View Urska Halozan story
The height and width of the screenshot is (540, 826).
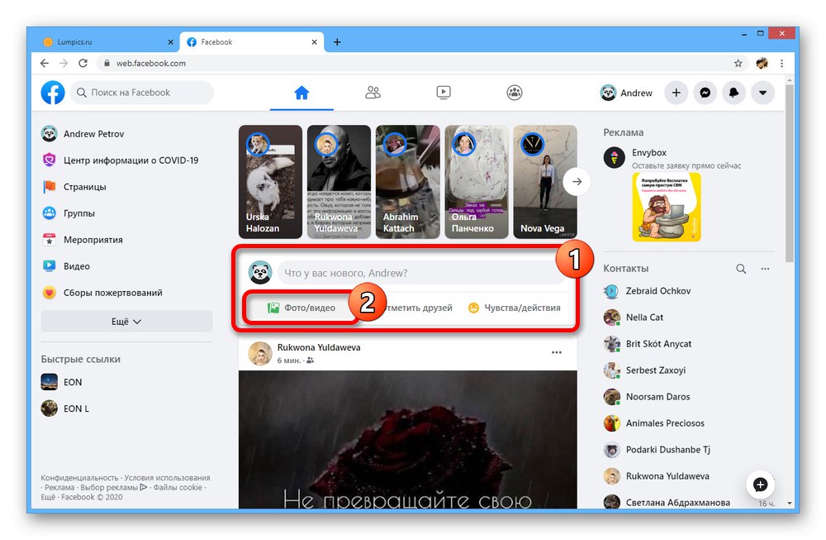pyautogui.click(x=270, y=181)
